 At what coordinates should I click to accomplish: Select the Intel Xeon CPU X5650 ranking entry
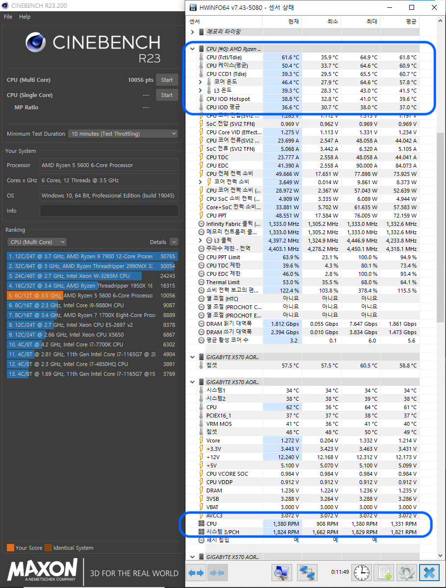92,335
